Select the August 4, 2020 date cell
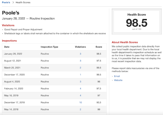Image resolution: width=163 pixels, height=115 pixels. 12,82
